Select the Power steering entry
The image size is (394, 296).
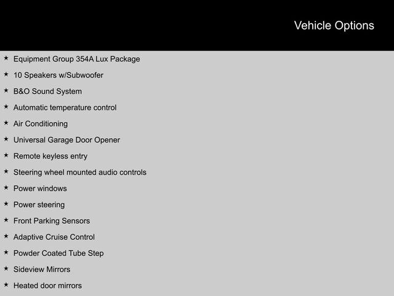point(39,205)
